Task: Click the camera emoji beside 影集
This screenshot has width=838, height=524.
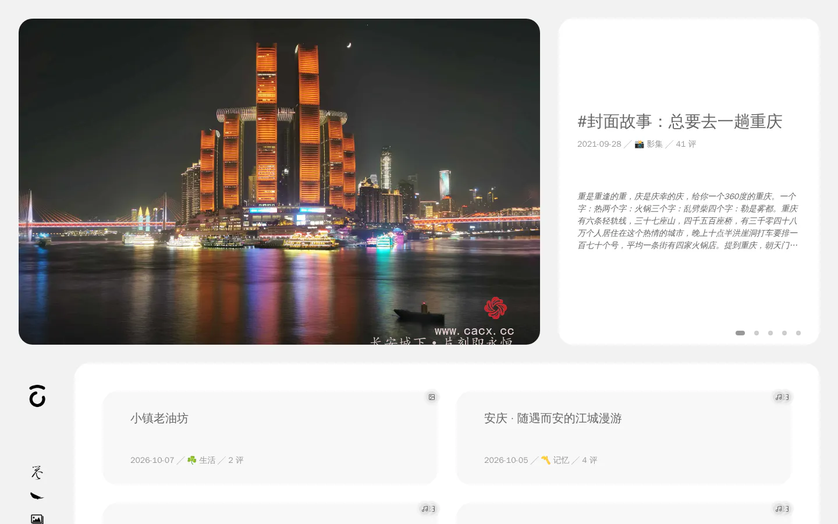Action: point(639,144)
